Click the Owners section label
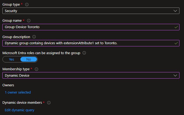Viewport: 184px width, 115px height. pos(8,85)
